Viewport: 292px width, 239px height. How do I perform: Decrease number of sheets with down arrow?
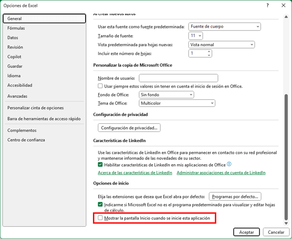click(209, 55)
